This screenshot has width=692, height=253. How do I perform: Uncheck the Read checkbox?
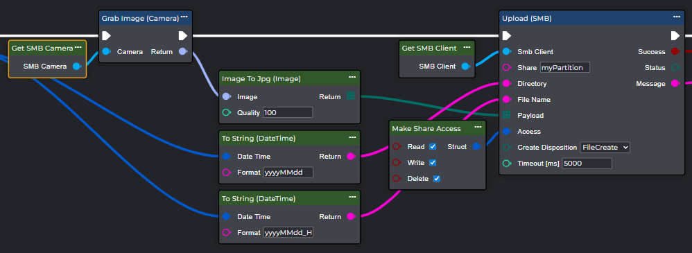tap(433, 146)
